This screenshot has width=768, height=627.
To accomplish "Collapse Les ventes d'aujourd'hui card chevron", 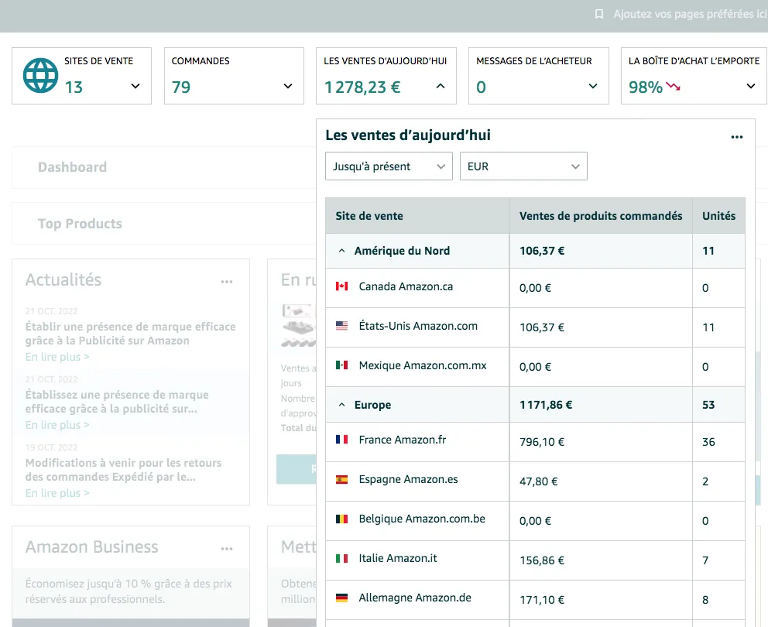I will point(441,86).
